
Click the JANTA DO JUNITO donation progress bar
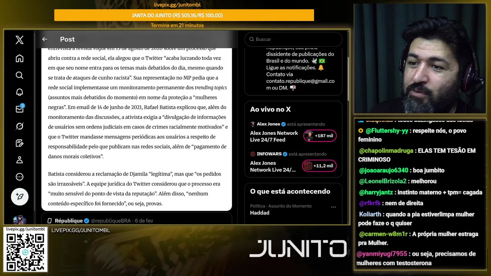click(x=184, y=15)
